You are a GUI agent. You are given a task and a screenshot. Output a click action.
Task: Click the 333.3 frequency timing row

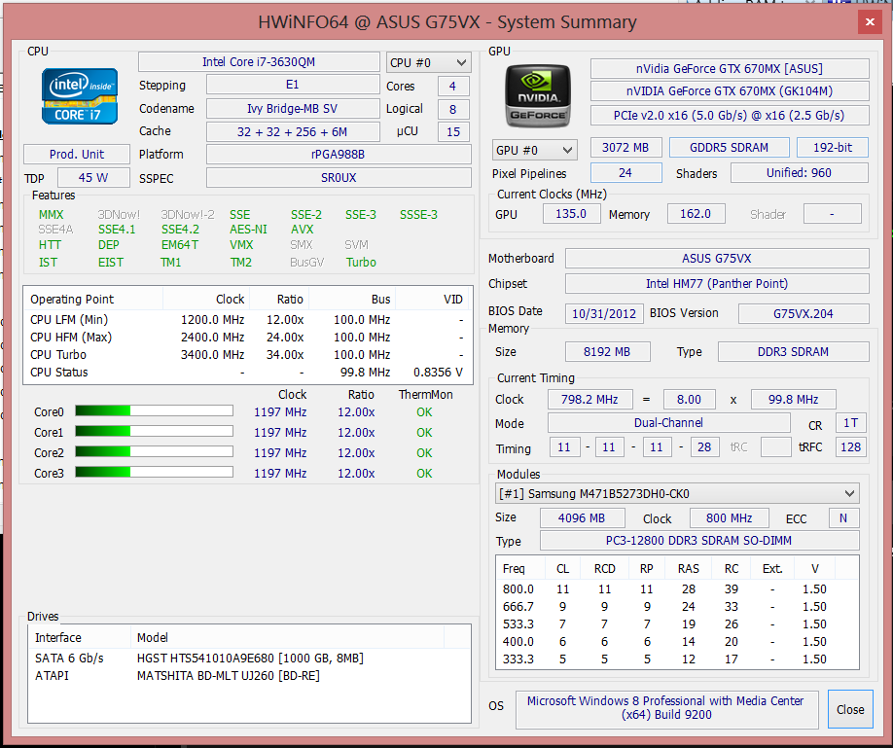(677, 659)
